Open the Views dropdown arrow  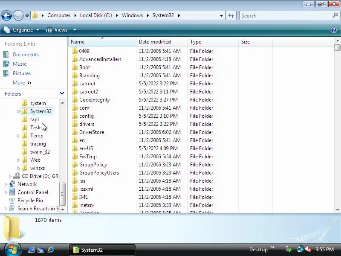tap(75, 30)
